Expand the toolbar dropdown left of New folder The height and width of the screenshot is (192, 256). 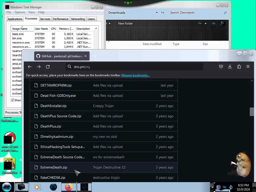click(109, 23)
